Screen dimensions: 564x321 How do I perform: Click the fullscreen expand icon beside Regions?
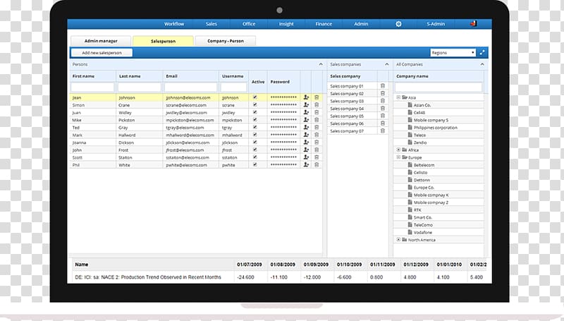482,52
